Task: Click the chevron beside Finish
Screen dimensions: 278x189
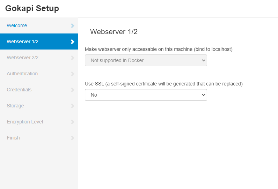Action: pyautogui.click(x=73, y=138)
